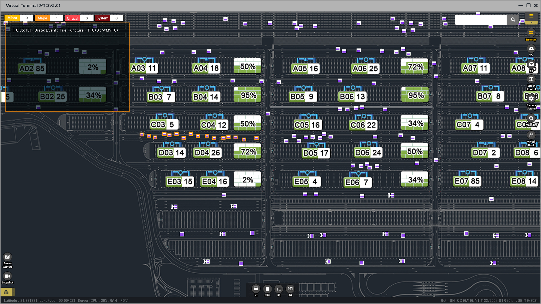The width and height of the screenshot is (541, 304).
Task: Activate the Magnifier tool
Action: pos(531,118)
